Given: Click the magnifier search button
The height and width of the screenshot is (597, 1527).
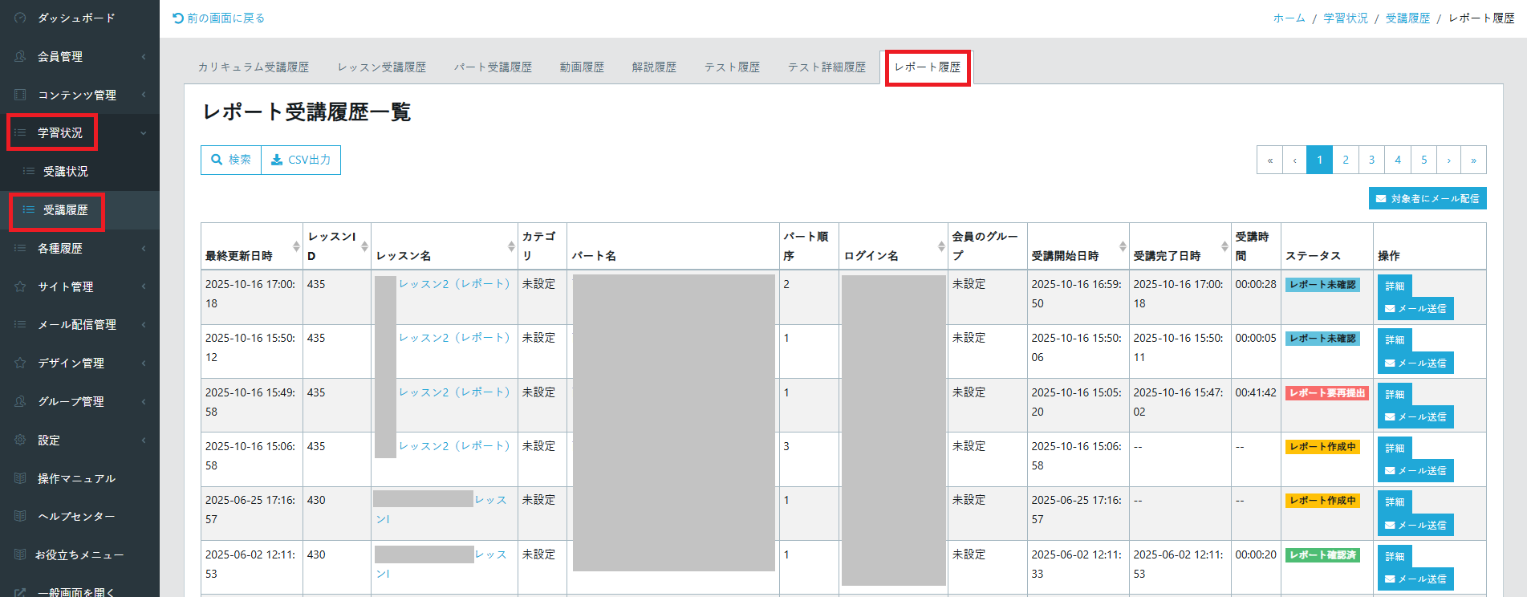Looking at the screenshot, I should point(231,160).
